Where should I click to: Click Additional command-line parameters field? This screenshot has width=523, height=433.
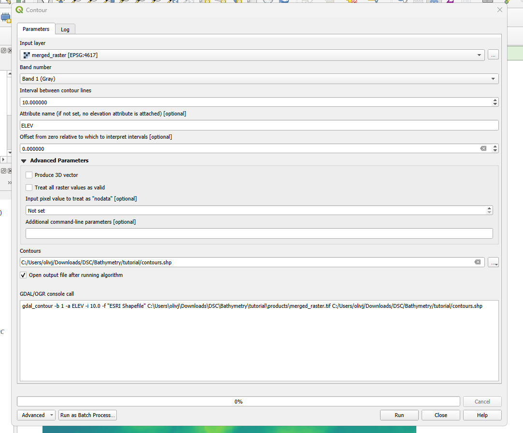259,233
